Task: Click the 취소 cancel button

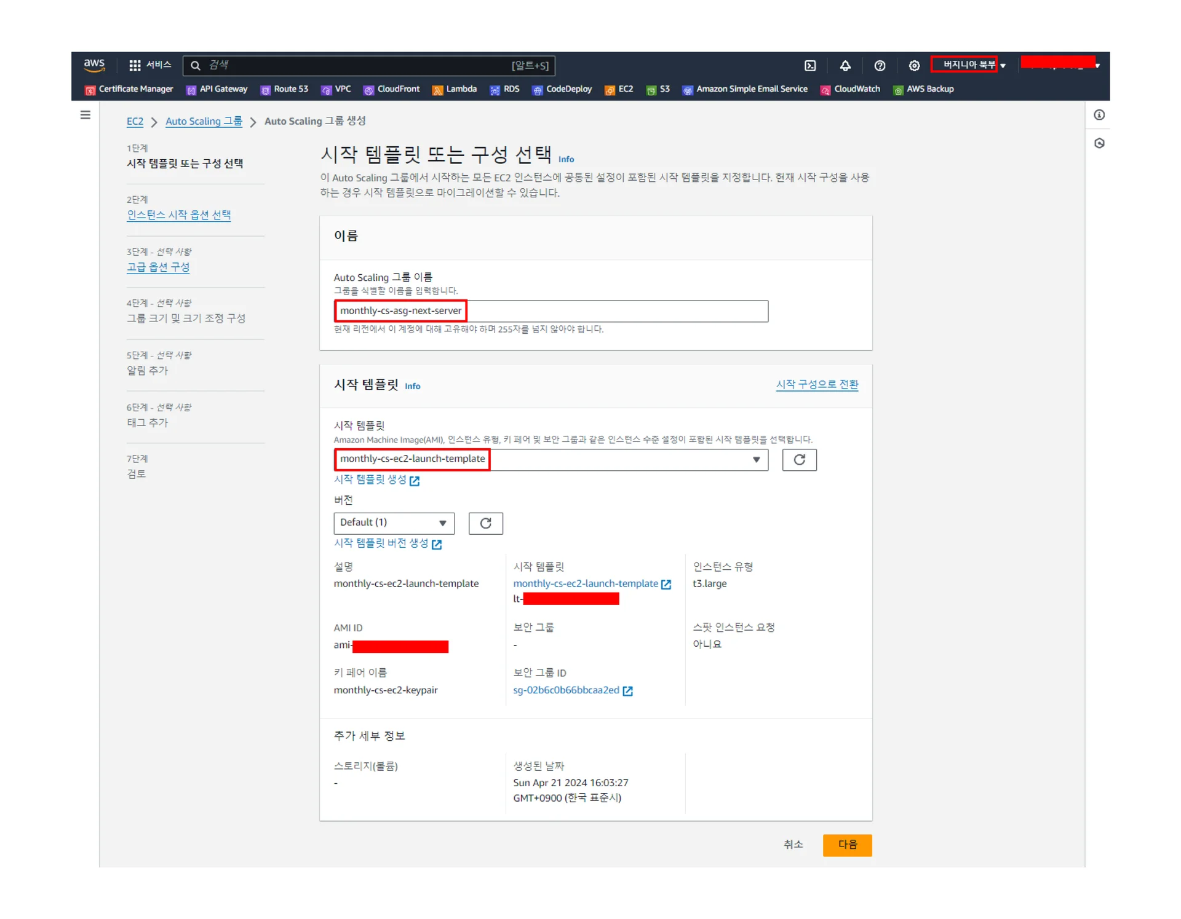Action: click(793, 845)
